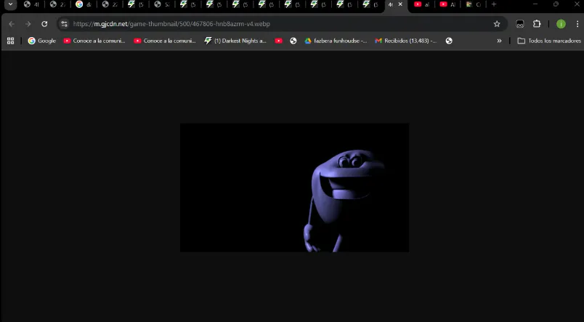Switch to the globe tab labeled S
This screenshot has height=322, width=584.
pos(162,4)
